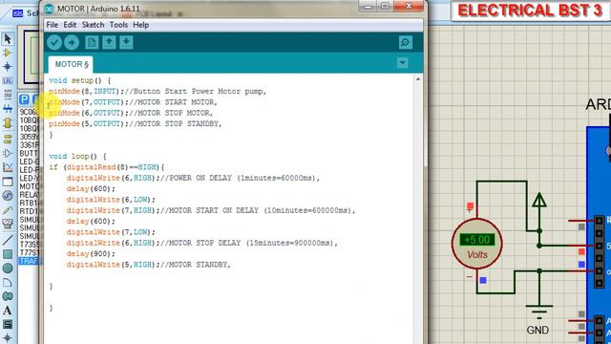Select Proteus 2D Symbol 'S' tool
The image size is (611, 344).
click(x=8, y=324)
